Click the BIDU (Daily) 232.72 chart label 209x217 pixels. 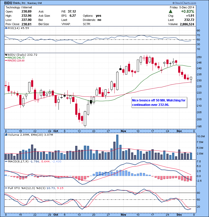click(23, 55)
